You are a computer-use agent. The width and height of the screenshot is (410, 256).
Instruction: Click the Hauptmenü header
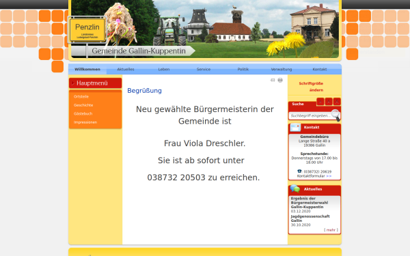(95, 83)
